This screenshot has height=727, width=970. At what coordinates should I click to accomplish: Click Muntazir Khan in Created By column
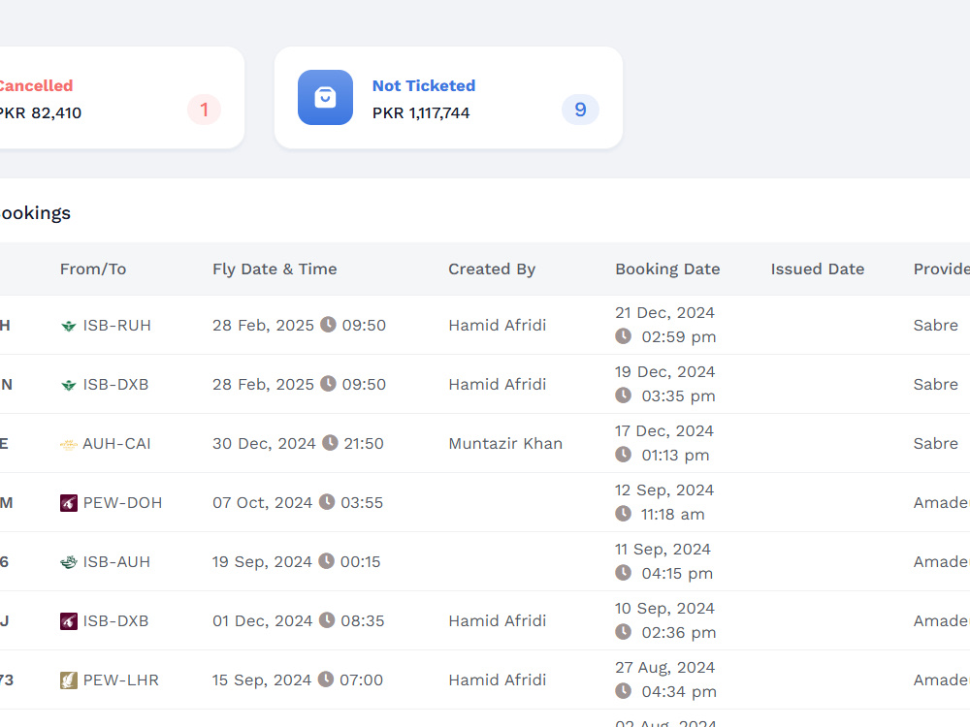505,443
